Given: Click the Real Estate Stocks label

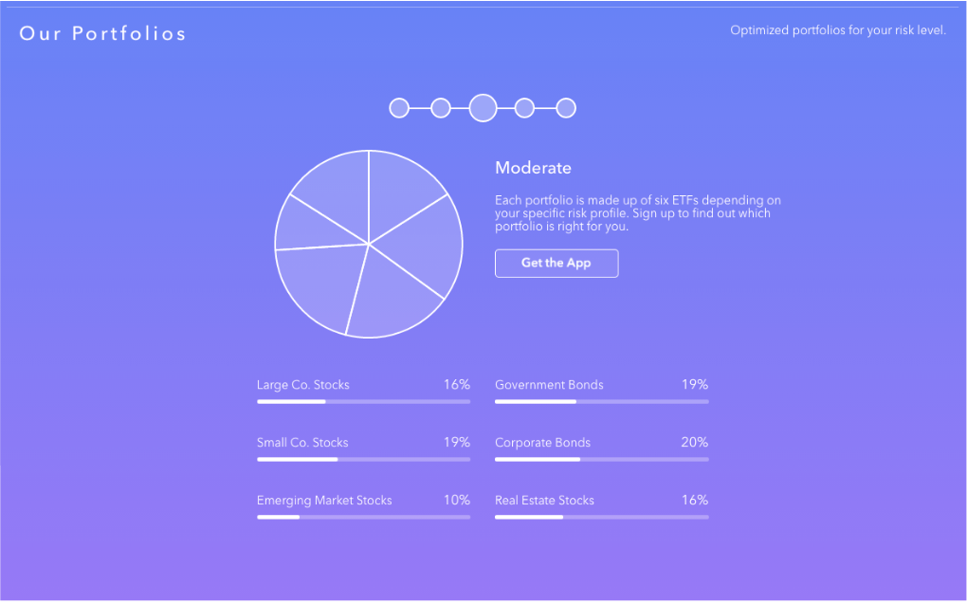Looking at the screenshot, I should tap(544, 501).
